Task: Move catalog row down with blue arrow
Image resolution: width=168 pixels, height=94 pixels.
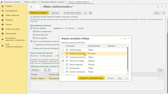Action: coord(49,70)
